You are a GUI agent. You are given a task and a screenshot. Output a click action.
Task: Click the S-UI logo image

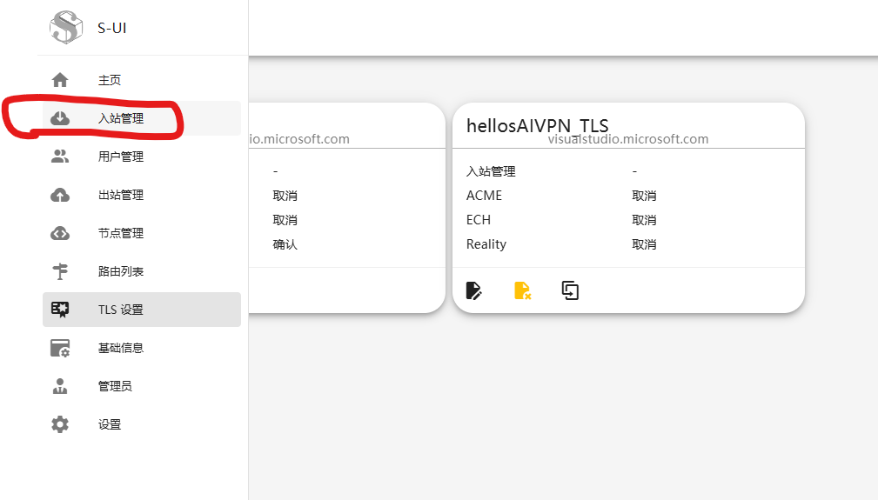(65, 27)
